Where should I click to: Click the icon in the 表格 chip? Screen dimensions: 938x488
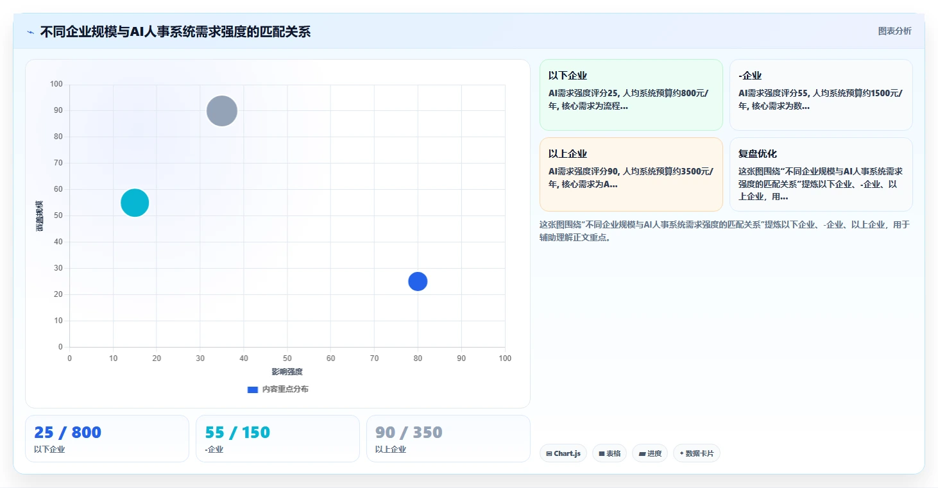pos(602,454)
